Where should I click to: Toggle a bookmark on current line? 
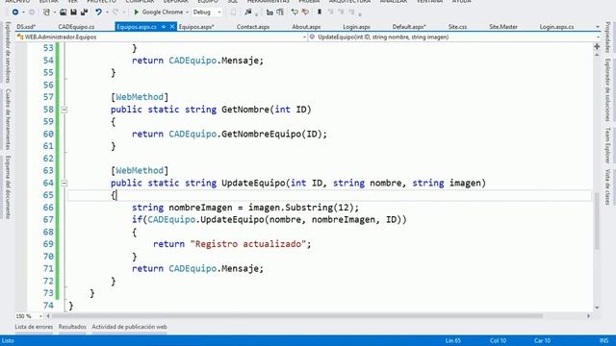tap(320, 12)
